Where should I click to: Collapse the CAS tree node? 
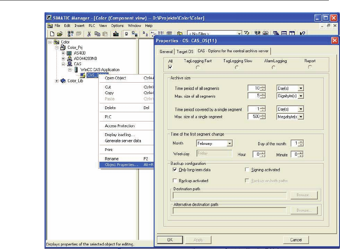point(63,64)
